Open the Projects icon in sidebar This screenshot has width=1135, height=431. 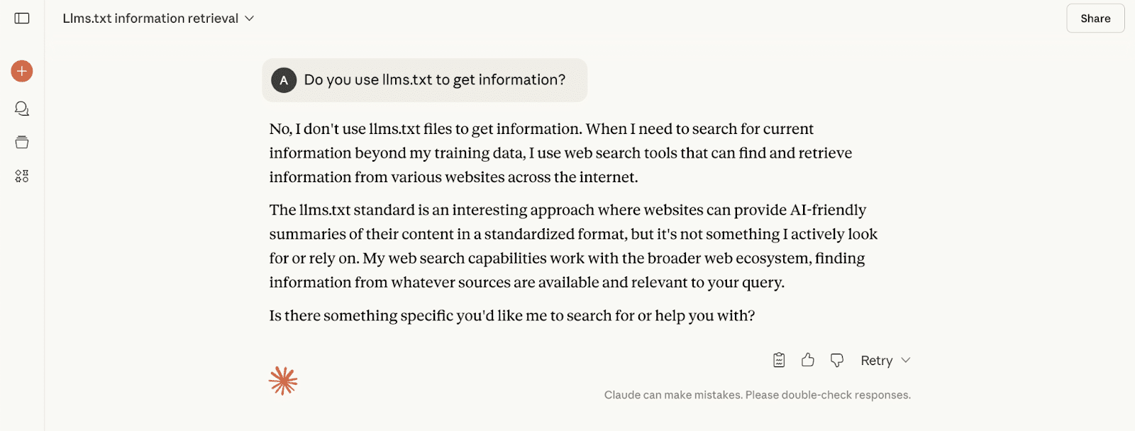tap(22, 142)
